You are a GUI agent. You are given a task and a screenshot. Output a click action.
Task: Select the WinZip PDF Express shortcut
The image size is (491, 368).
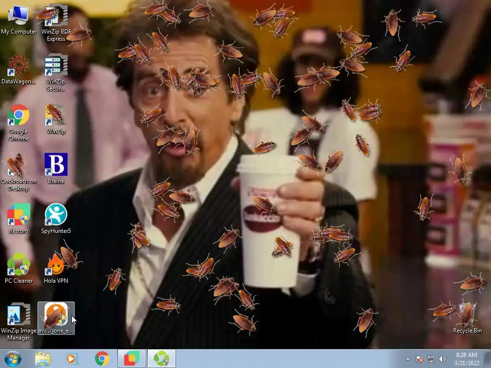tap(56, 23)
